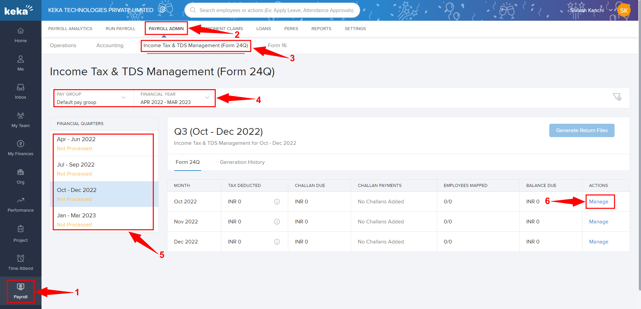The width and height of the screenshot is (641, 309).
Task: Click the page vertical scrollbar
Action: [x=639, y=145]
